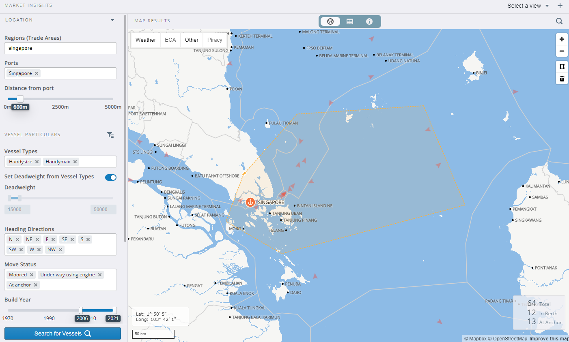569x342 pixels.
Task: Zoom out on the map
Action: [x=562, y=51]
